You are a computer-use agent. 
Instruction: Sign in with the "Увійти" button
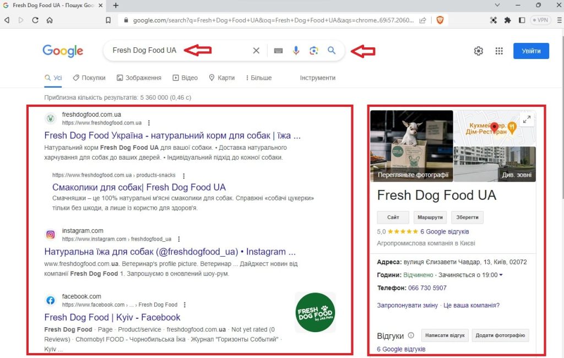tap(530, 51)
